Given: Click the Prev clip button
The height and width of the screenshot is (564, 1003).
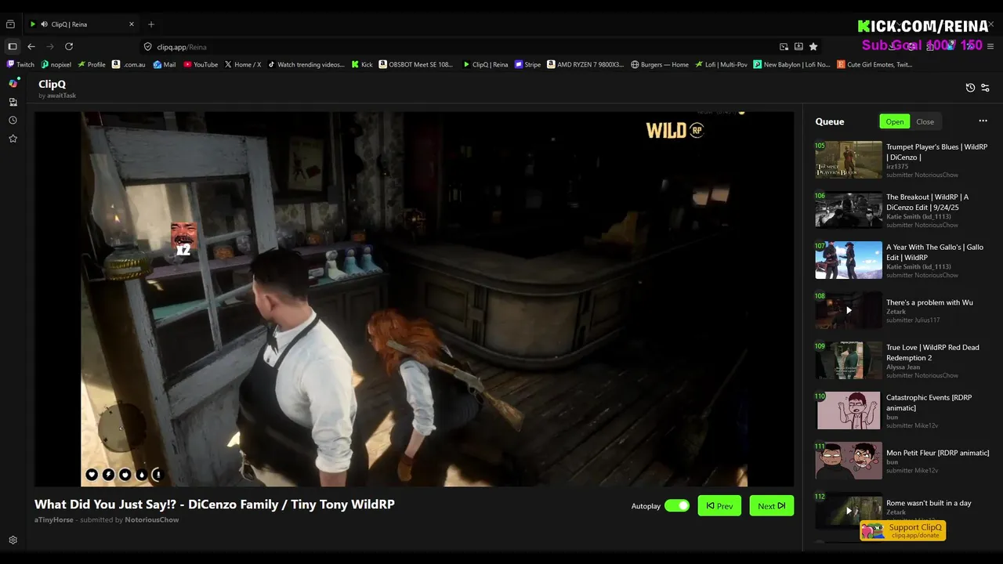Looking at the screenshot, I should click(x=719, y=506).
